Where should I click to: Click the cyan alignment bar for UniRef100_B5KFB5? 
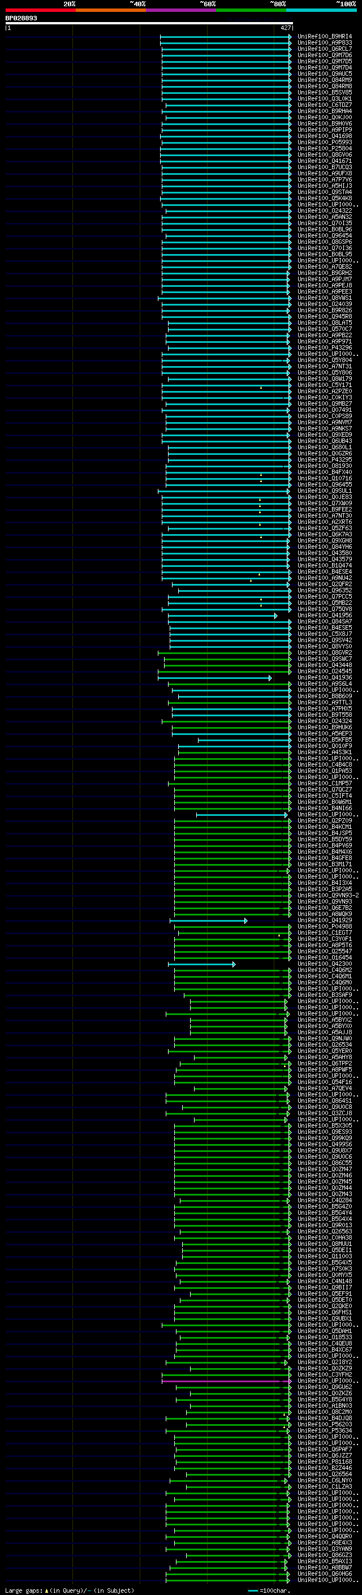coord(244,740)
